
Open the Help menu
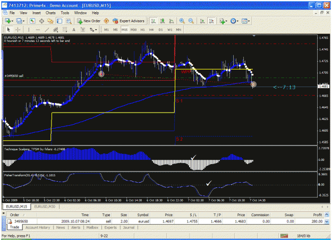coord(95,13)
